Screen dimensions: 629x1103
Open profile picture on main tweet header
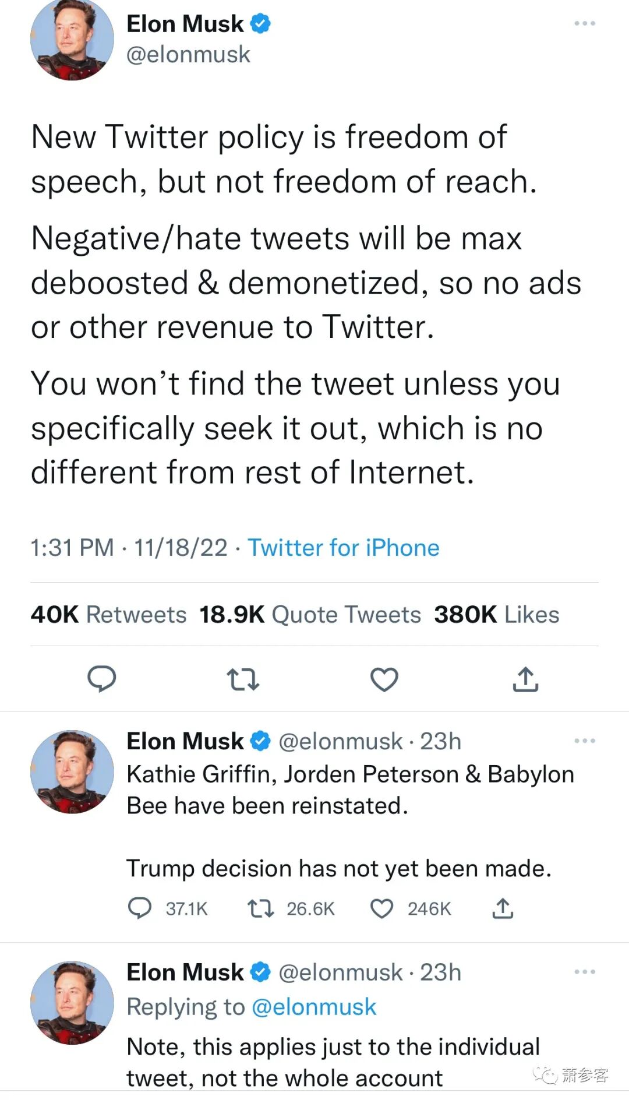coord(72,40)
